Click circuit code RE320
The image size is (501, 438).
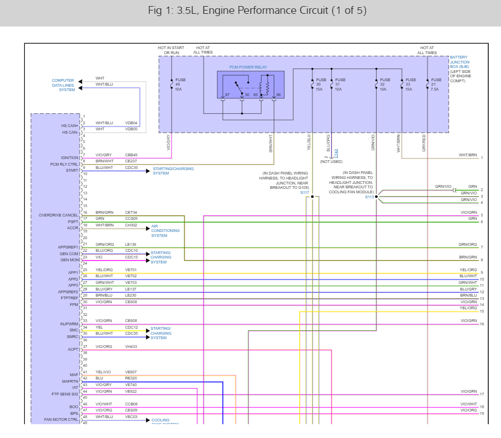pyautogui.click(x=131, y=378)
